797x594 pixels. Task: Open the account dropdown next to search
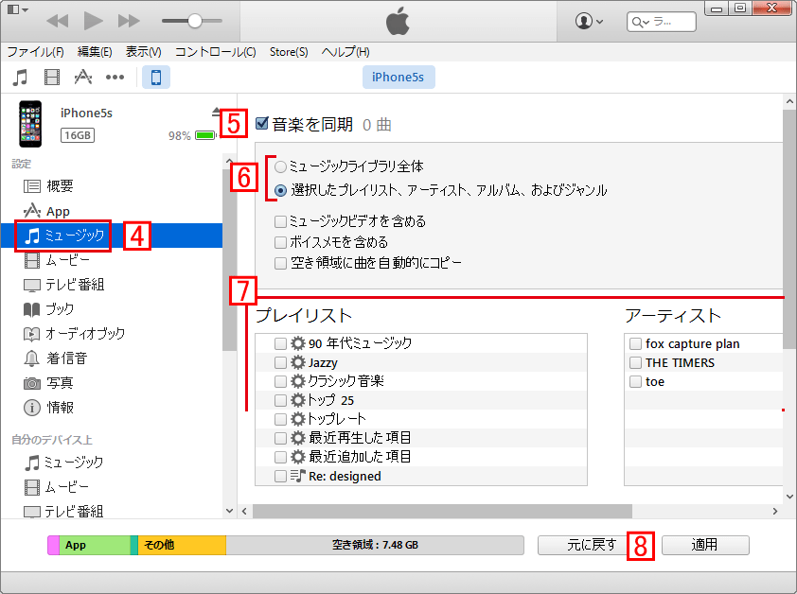pyautogui.click(x=591, y=20)
